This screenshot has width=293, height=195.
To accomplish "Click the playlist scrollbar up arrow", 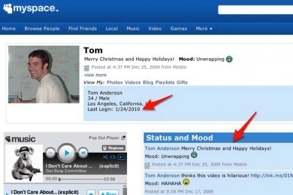I will [x=125, y=186].
